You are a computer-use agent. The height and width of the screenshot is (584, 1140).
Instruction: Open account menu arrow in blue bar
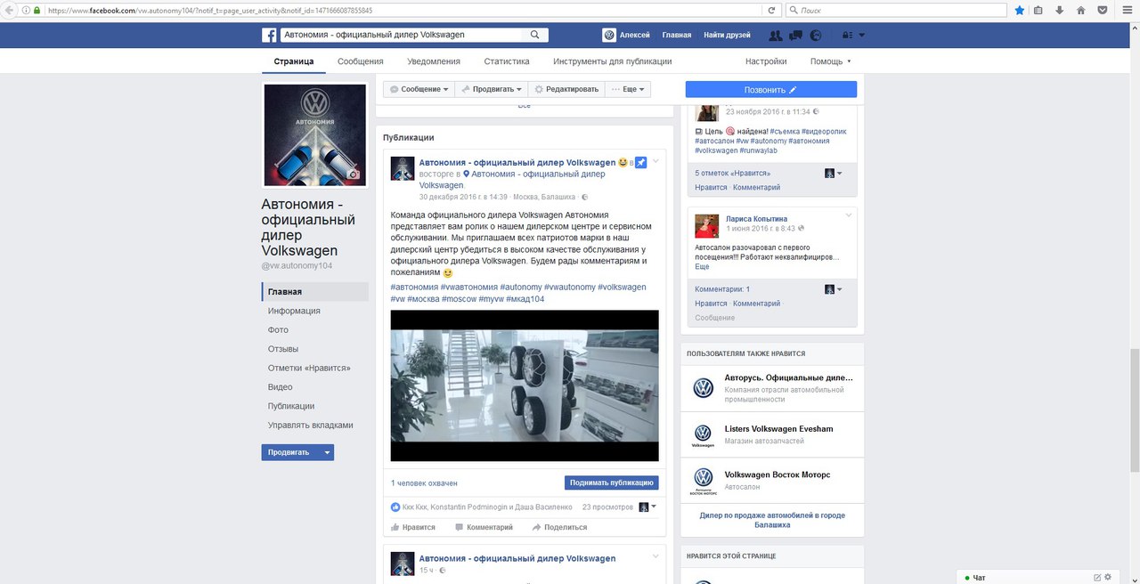[x=862, y=36]
